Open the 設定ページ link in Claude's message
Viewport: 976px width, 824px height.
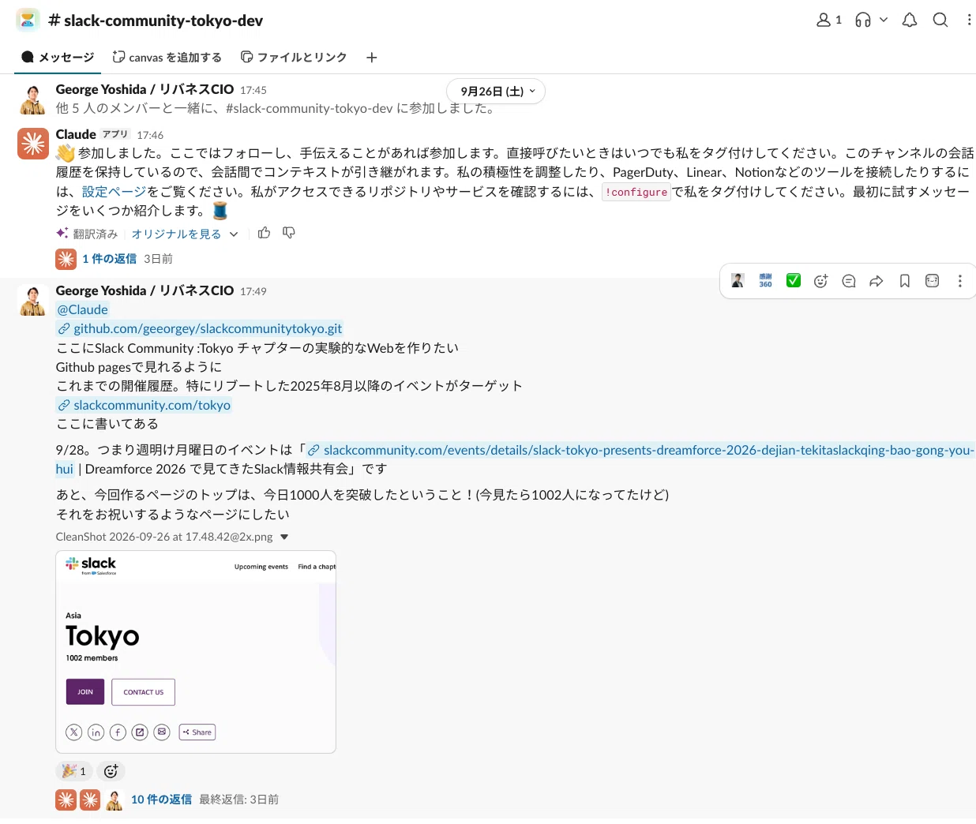coord(114,191)
